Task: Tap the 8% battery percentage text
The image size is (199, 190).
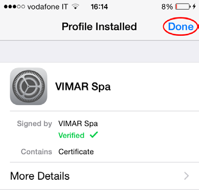Action: 167,7
